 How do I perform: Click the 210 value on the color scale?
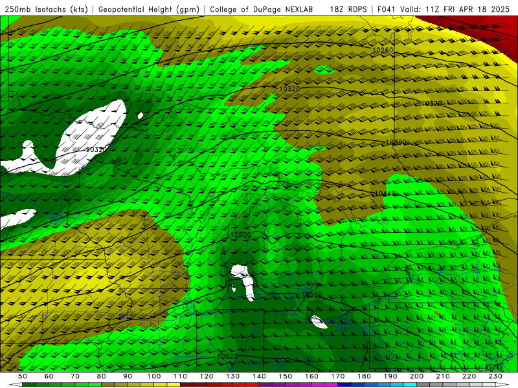[443, 376]
